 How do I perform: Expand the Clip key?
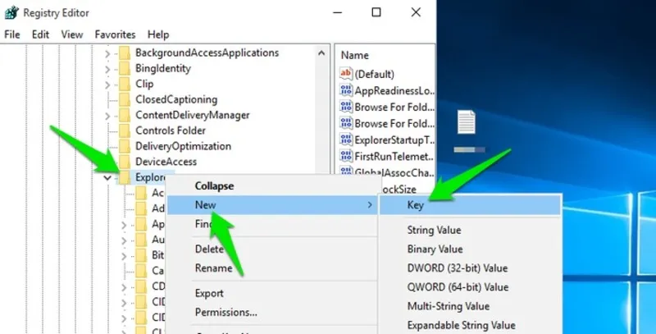pyautogui.click(x=107, y=85)
